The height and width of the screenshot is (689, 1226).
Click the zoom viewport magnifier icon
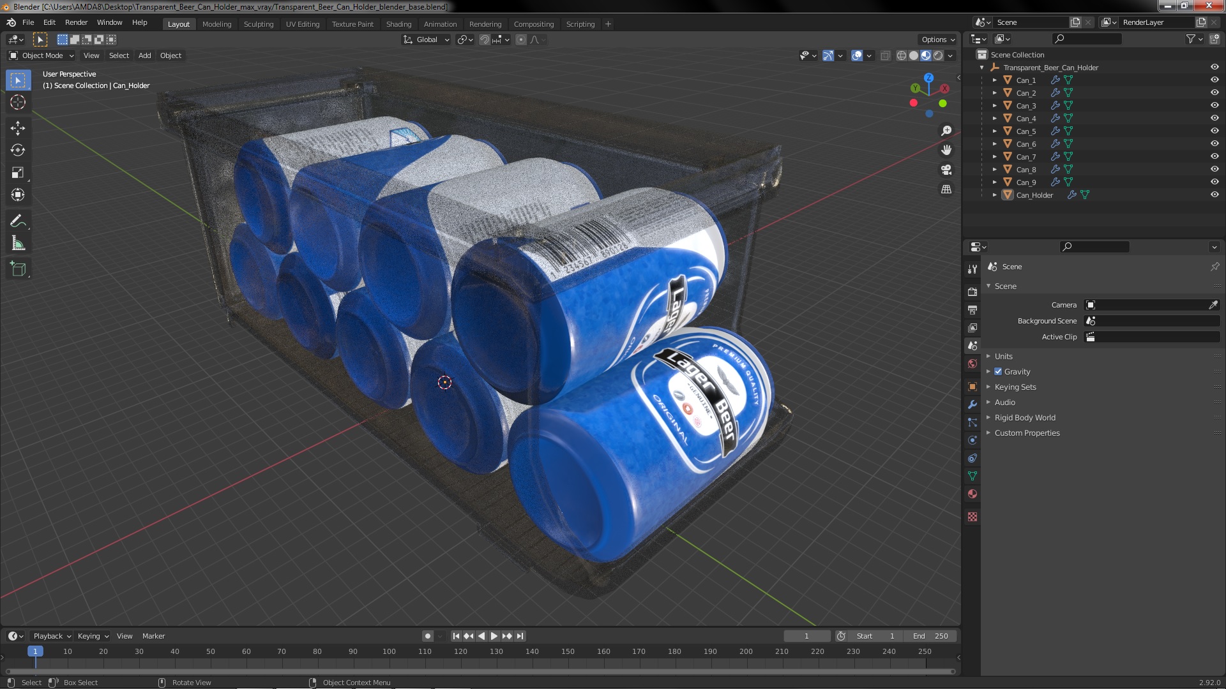(946, 131)
